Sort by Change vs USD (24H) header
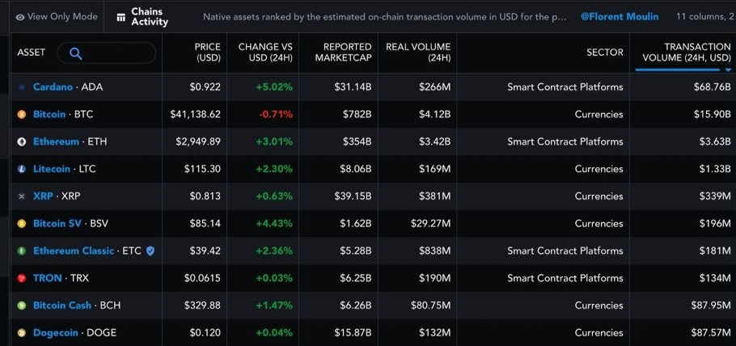Screen dimensions: 736x346 pos(265,52)
